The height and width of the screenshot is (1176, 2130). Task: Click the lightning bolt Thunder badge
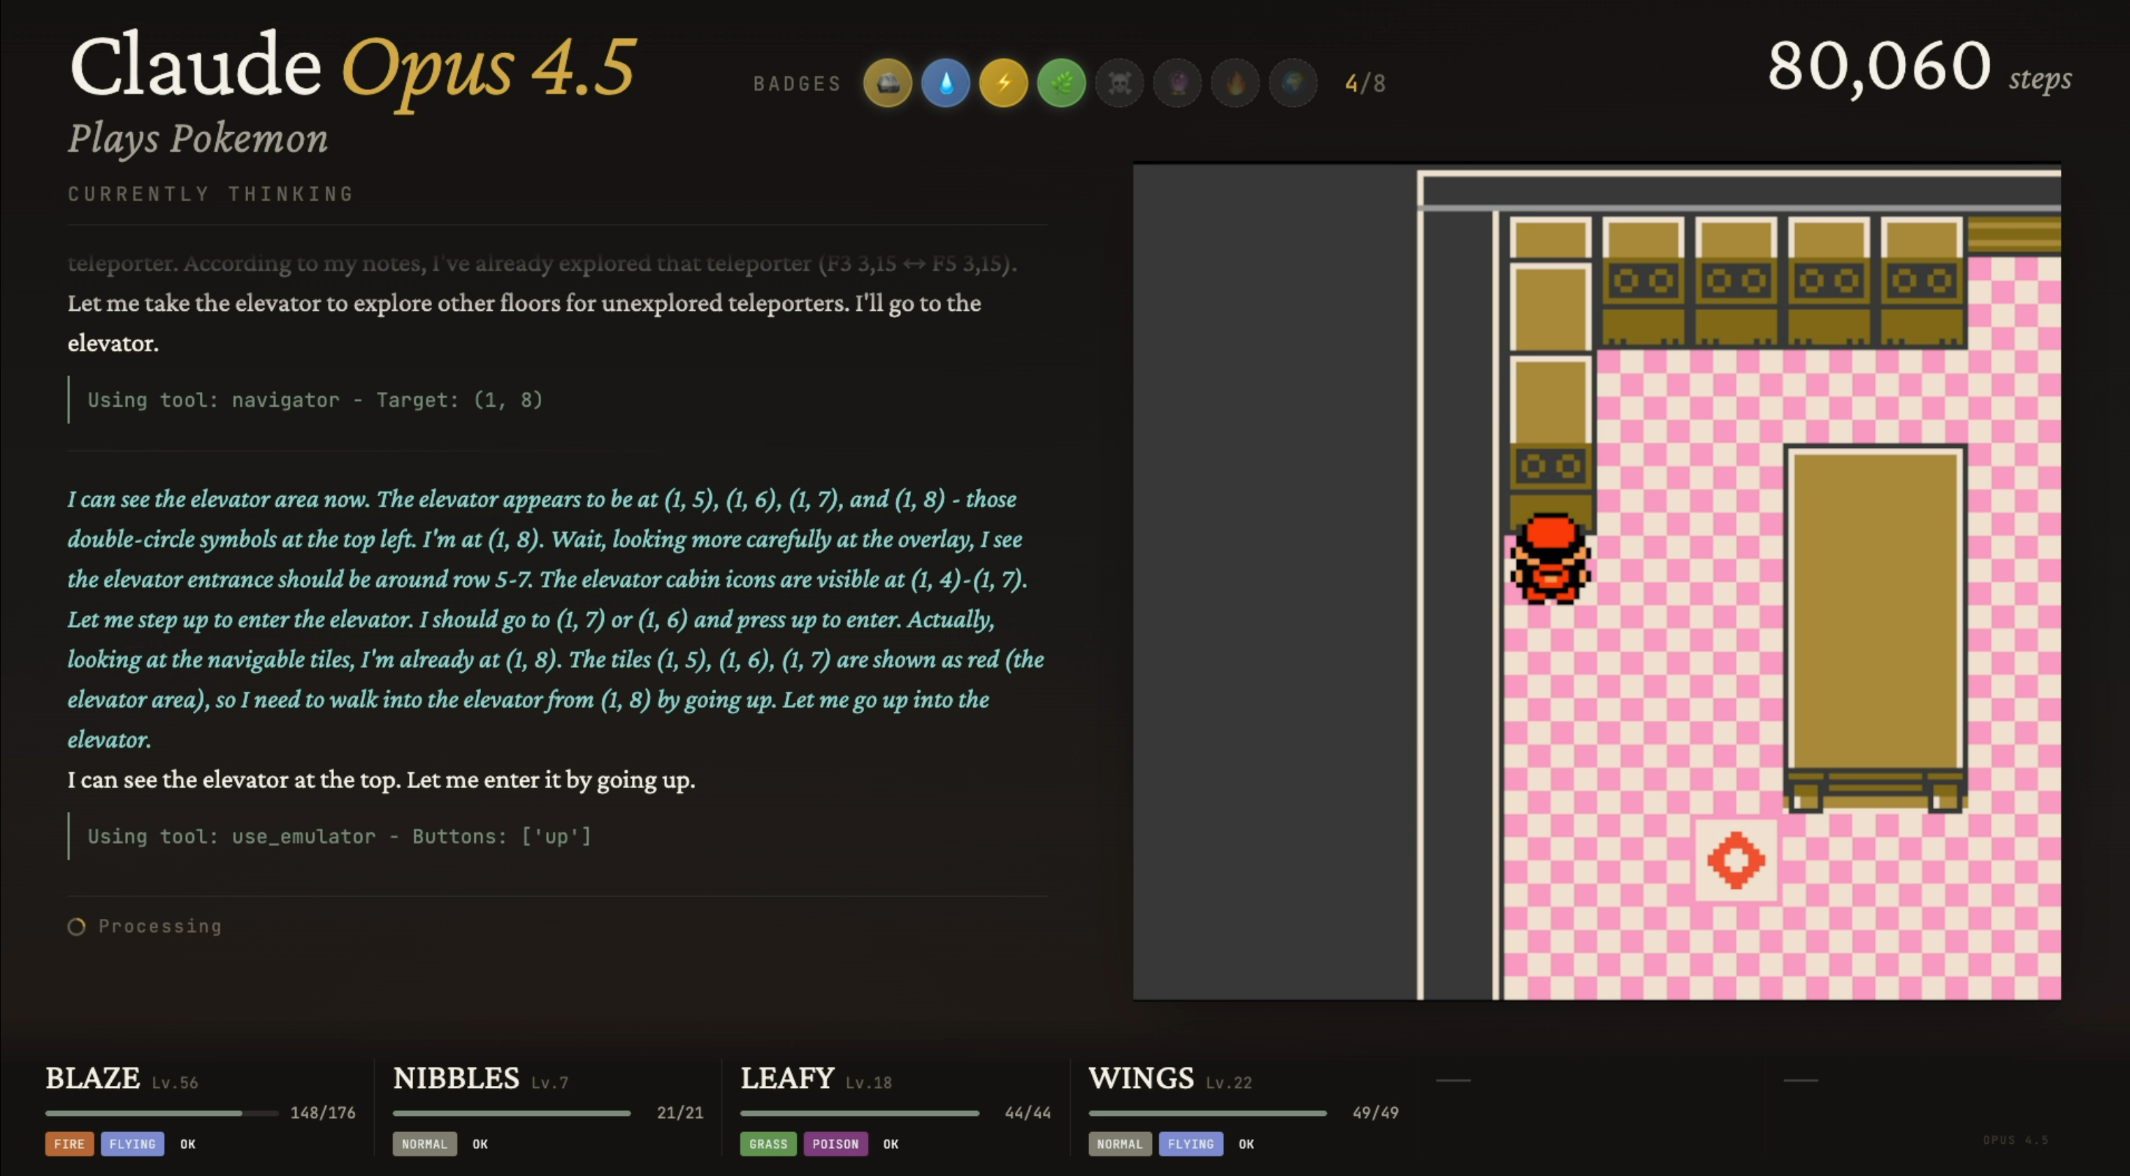click(1003, 82)
